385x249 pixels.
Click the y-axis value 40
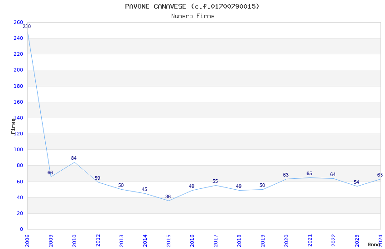click(20, 198)
